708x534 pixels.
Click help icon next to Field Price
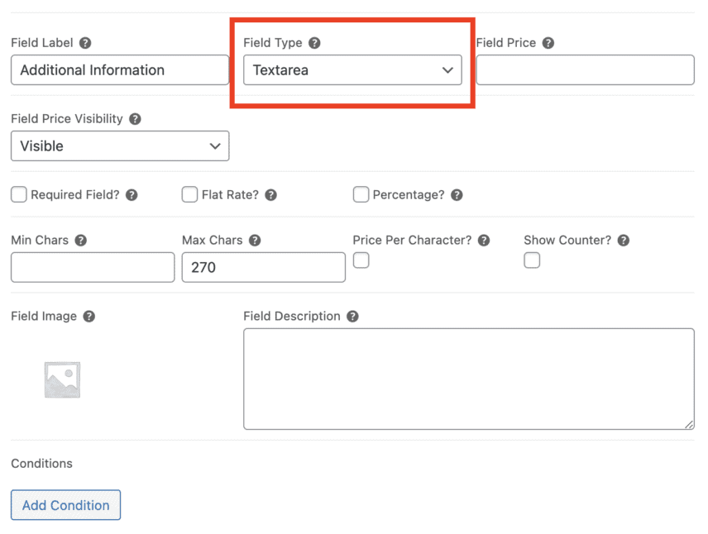pyautogui.click(x=548, y=43)
